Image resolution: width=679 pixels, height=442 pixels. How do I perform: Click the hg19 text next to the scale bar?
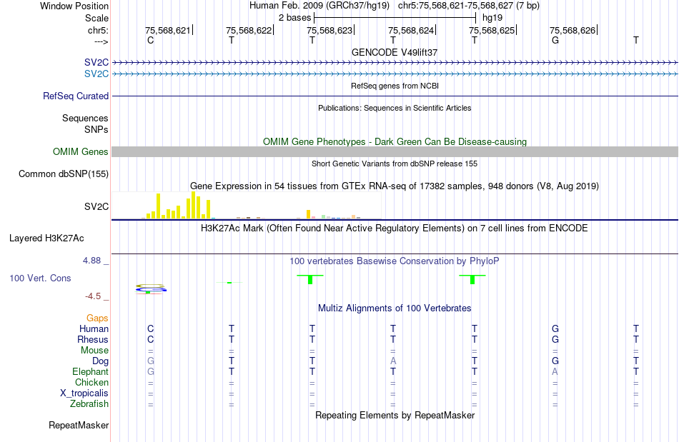[x=492, y=18]
